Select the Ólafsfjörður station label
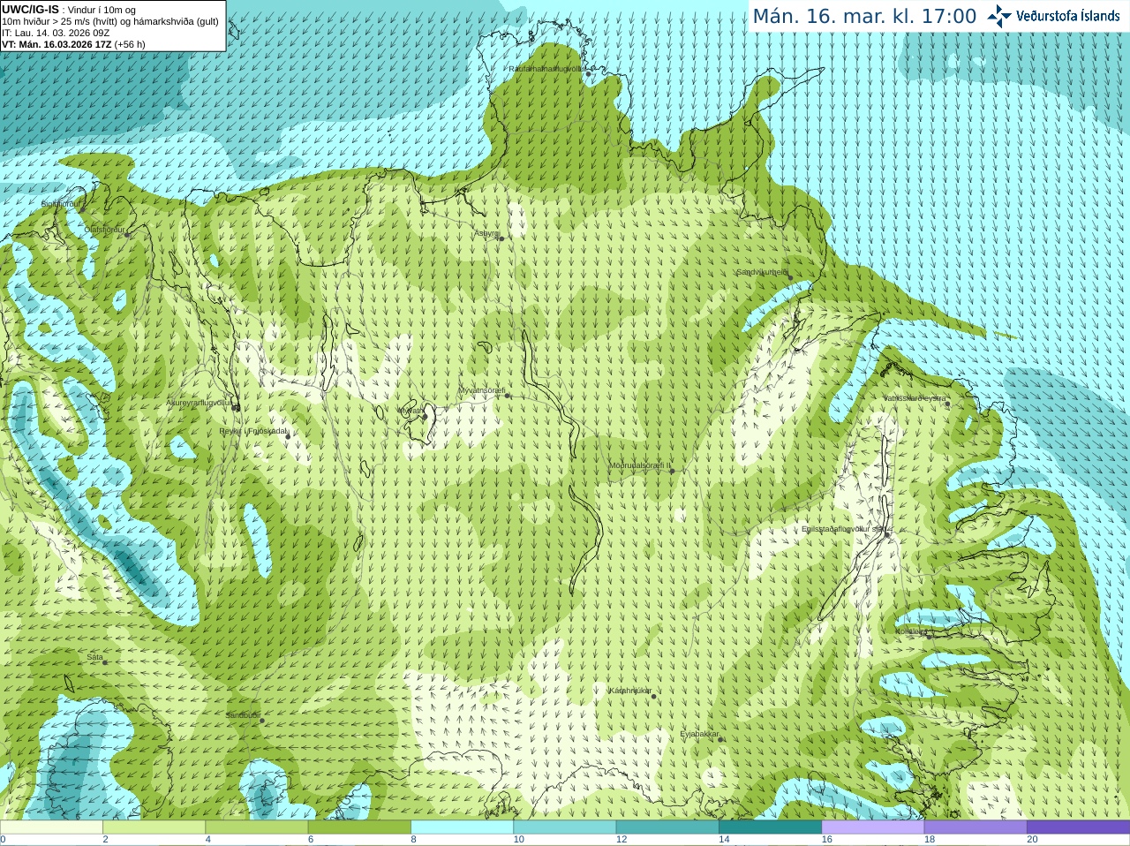Screen dimensions: 1130x846 pos(104,230)
